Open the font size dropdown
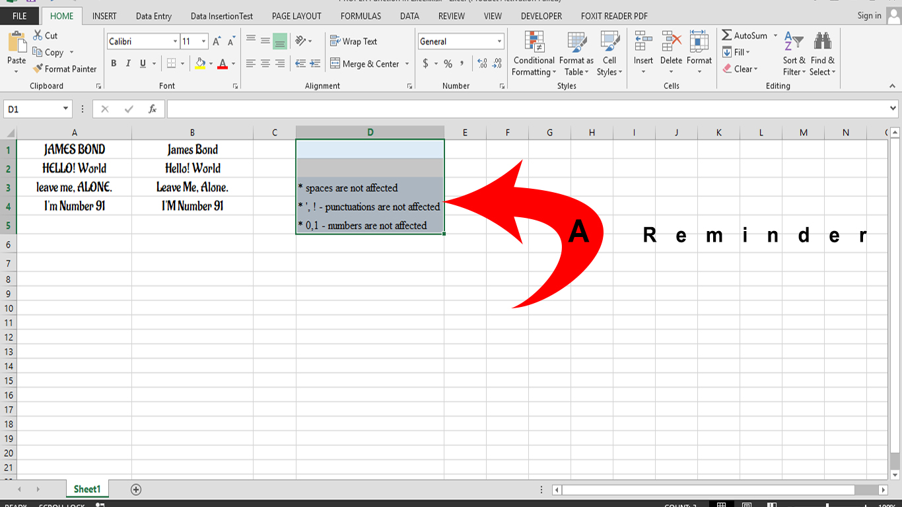 (x=203, y=41)
